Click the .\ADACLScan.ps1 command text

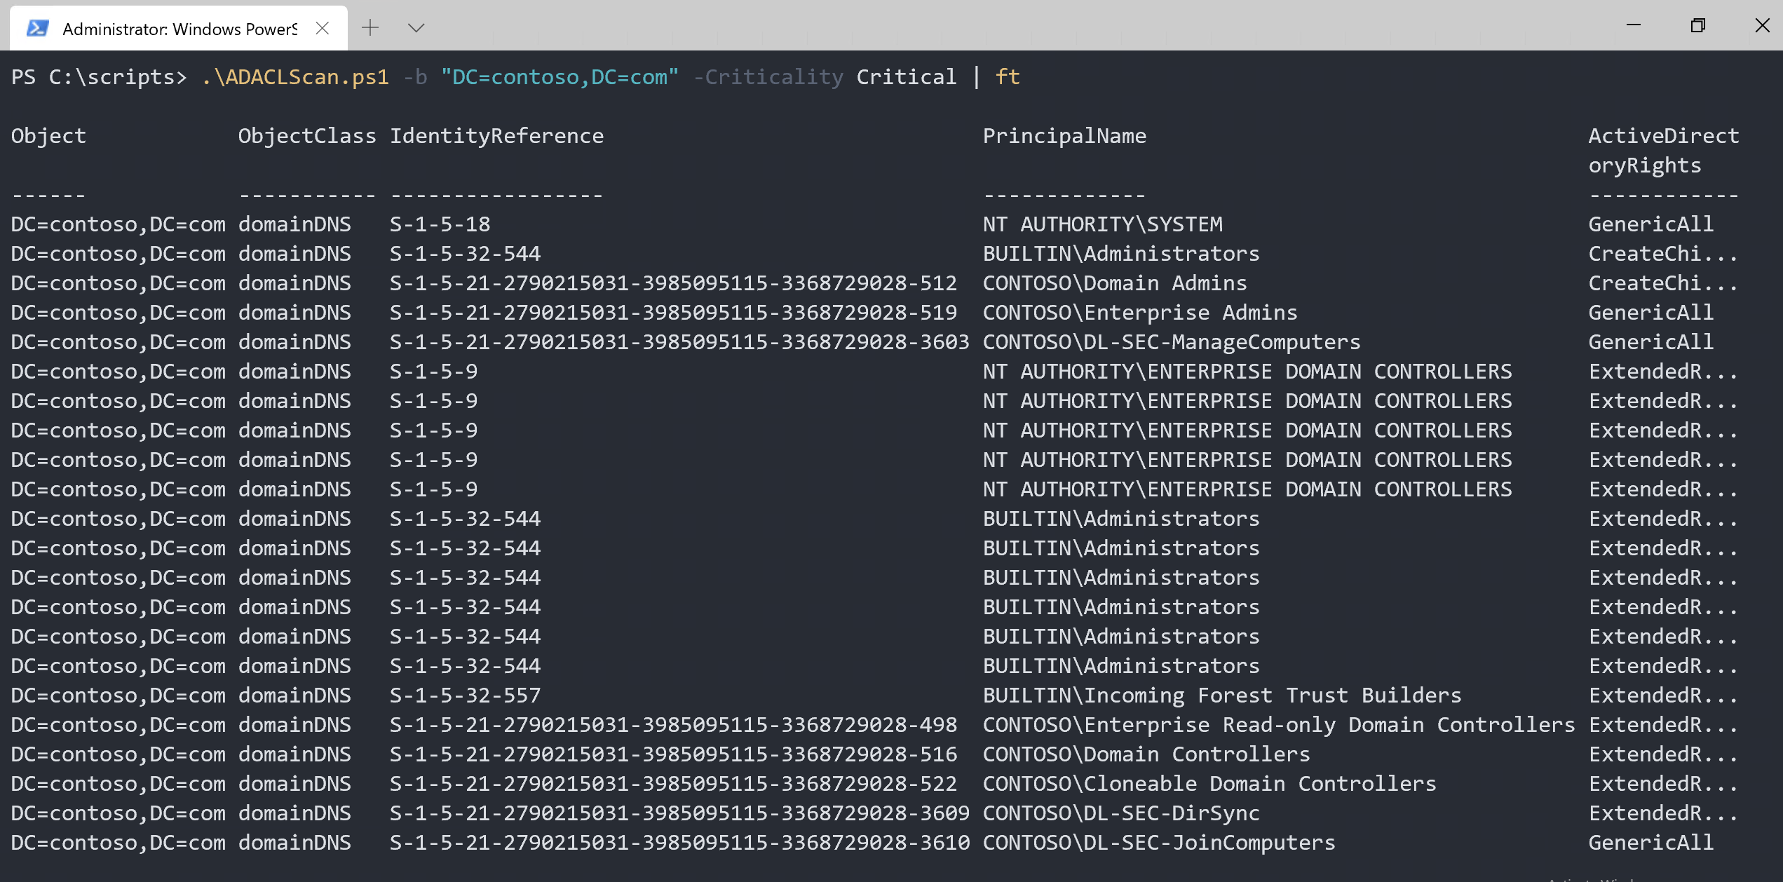coord(295,76)
